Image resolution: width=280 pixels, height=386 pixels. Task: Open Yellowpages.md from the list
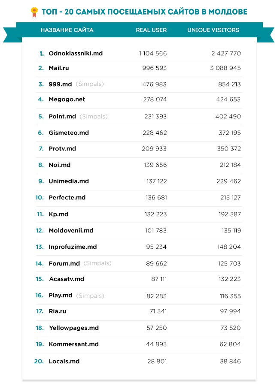pos(73,328)
